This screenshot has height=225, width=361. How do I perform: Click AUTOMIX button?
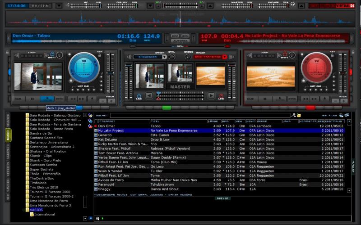[180, 41]
